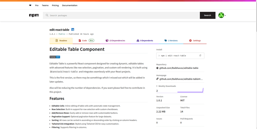Open the Pricing link
Viewport: 257px width, 129px height.
click(x=55, y=5)
